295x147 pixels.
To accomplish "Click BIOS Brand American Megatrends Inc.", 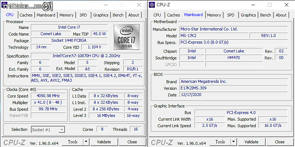I will (x=233, y=81).
